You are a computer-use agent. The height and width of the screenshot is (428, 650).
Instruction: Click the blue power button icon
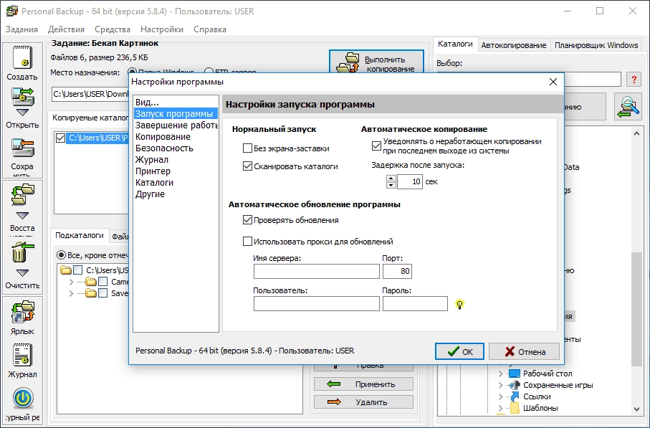coord(23,398)
